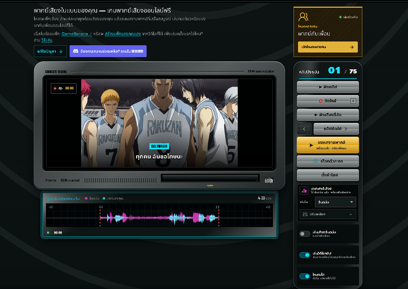The height and width of the screenshot is (289, 408).
Task: Open multiplayer mode with เปิดโหมดหลายคน button
Action: (328, 47)
